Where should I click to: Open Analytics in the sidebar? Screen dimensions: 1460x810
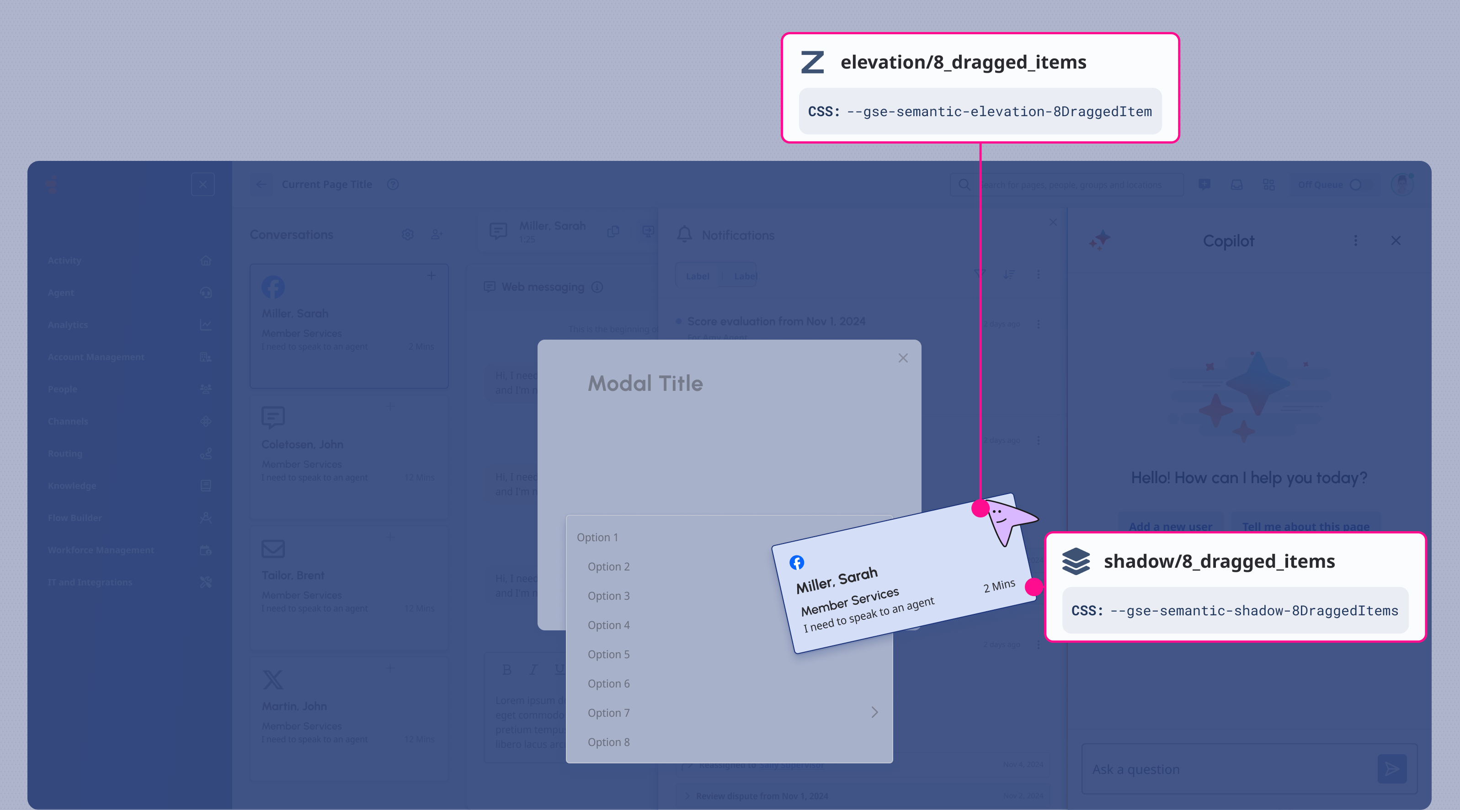130,325
